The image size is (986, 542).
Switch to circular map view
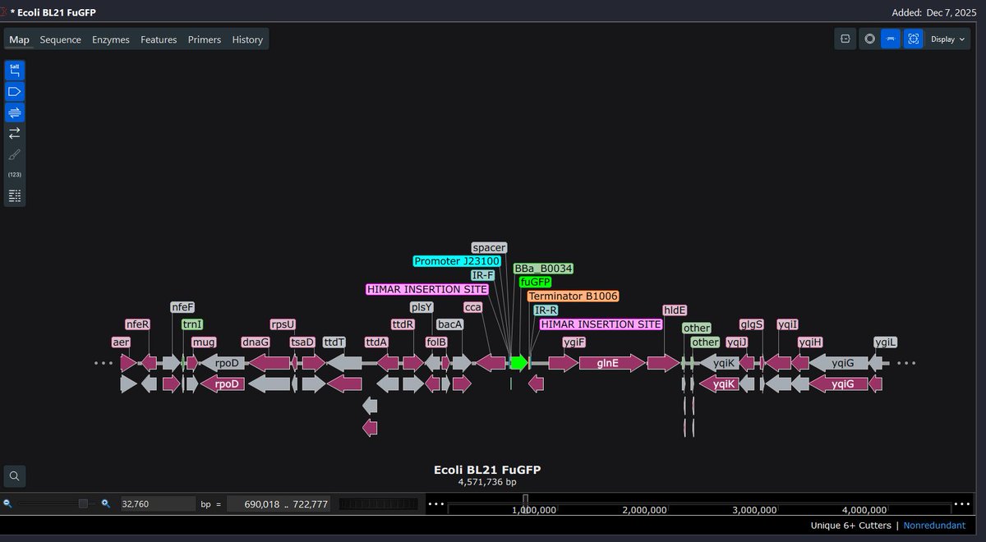coord(869,39)
